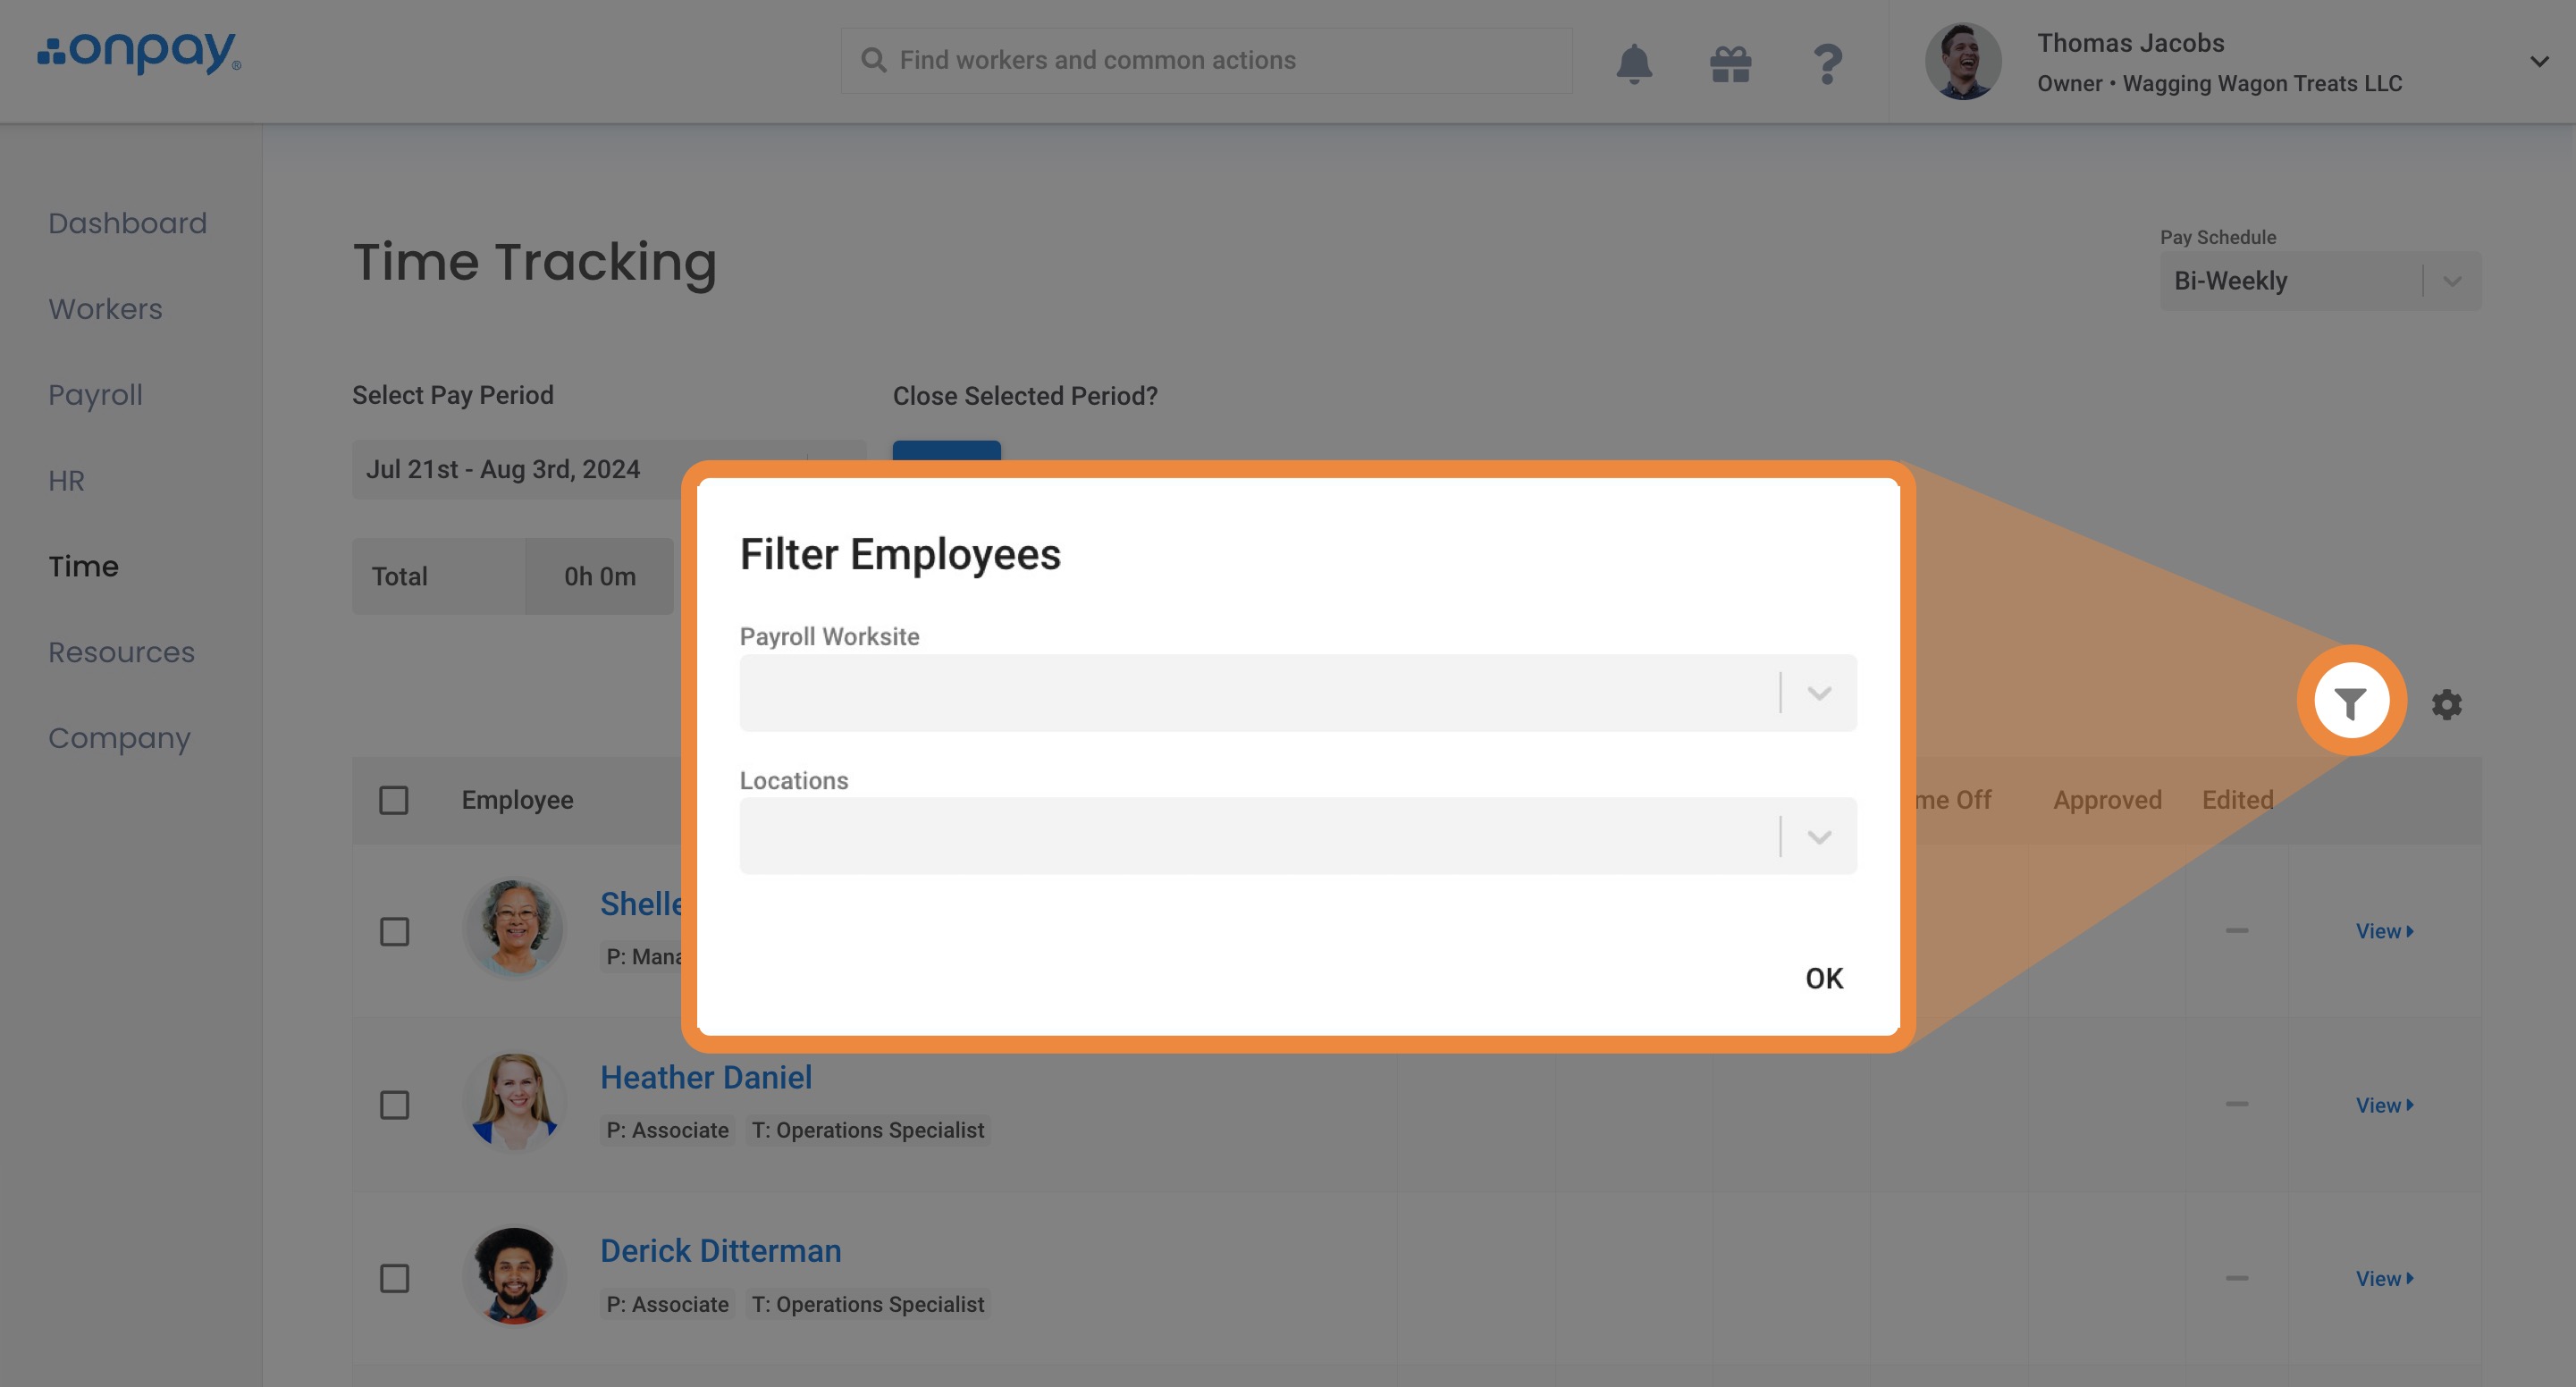Open Derick Ditterman's name link
Image resolution: width=2576 pixels, height=1387 pixels.
point(721,1251)
